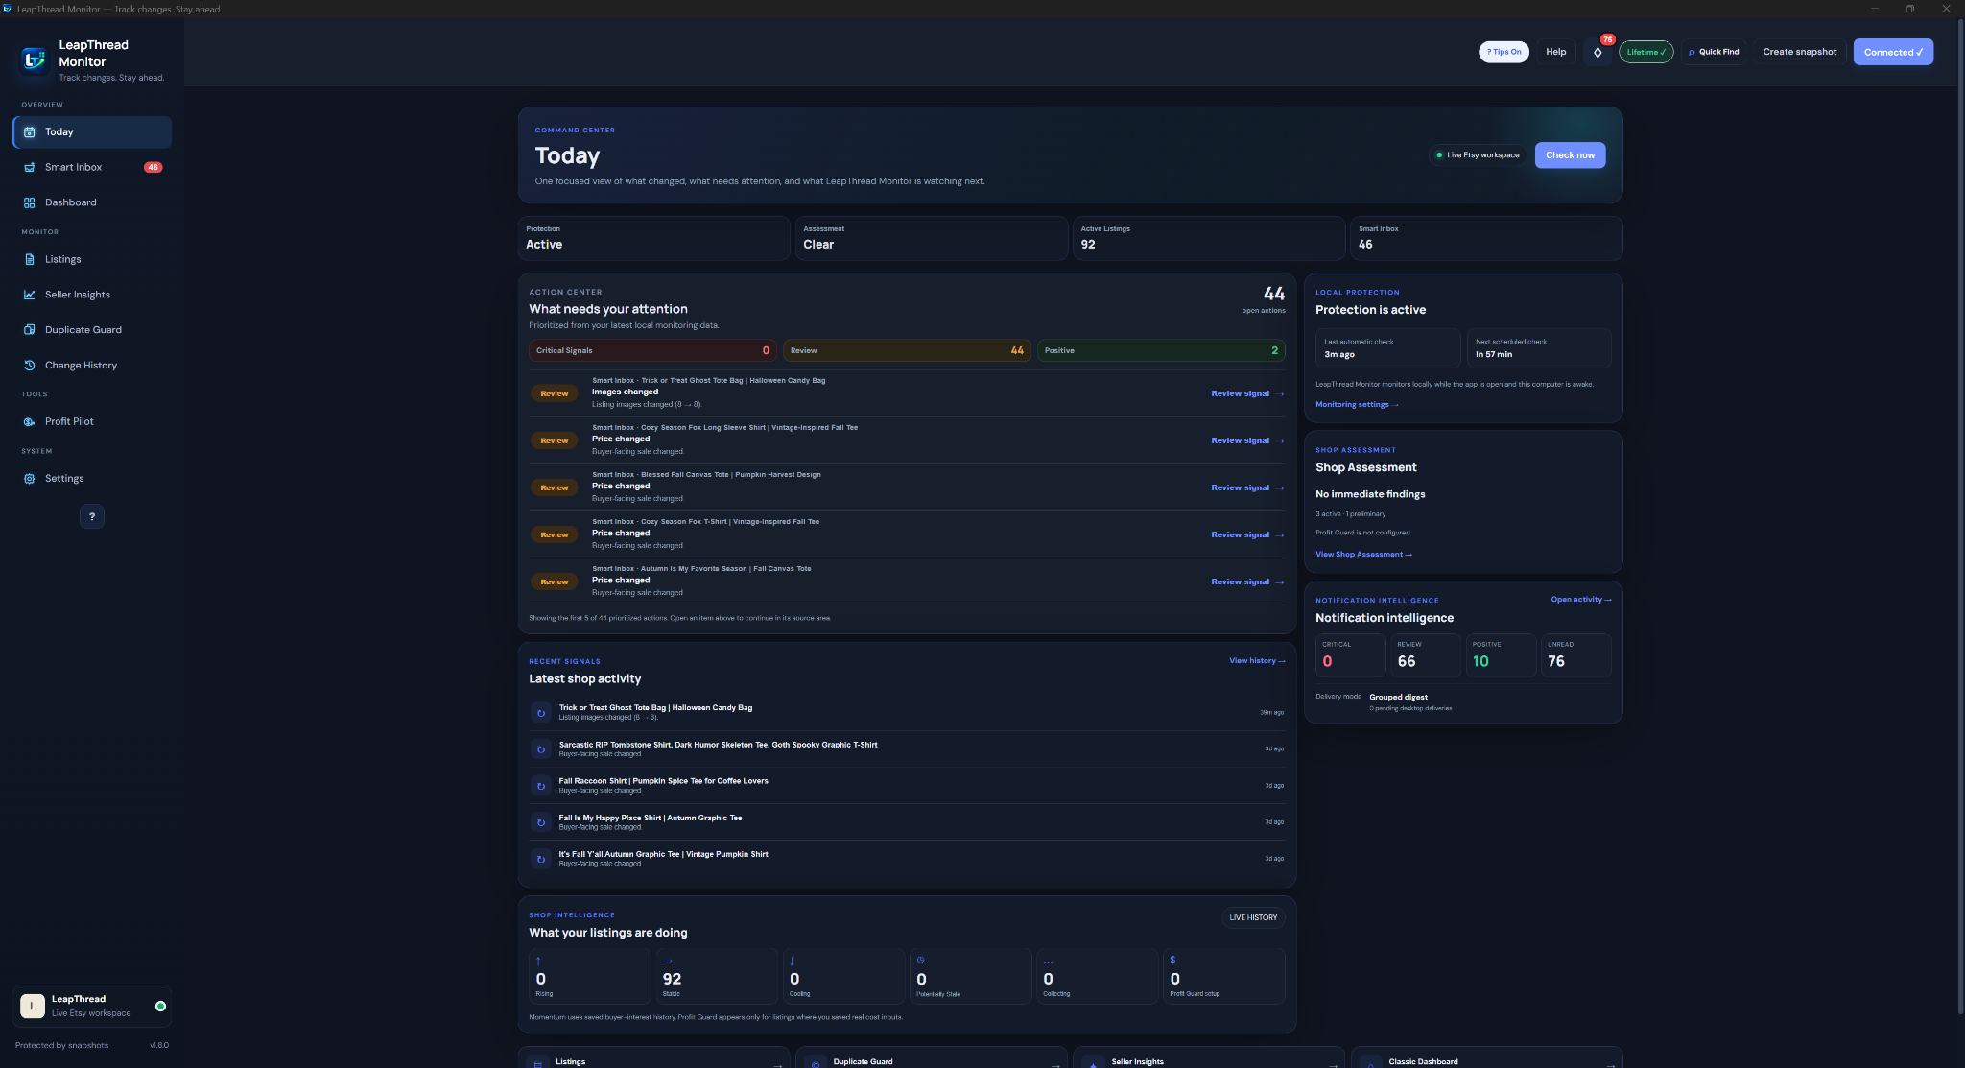Open View Shop Assessment link
Image resolution: width=1965 pixels, height=1068 pixels.
[x=1363, y=555]
